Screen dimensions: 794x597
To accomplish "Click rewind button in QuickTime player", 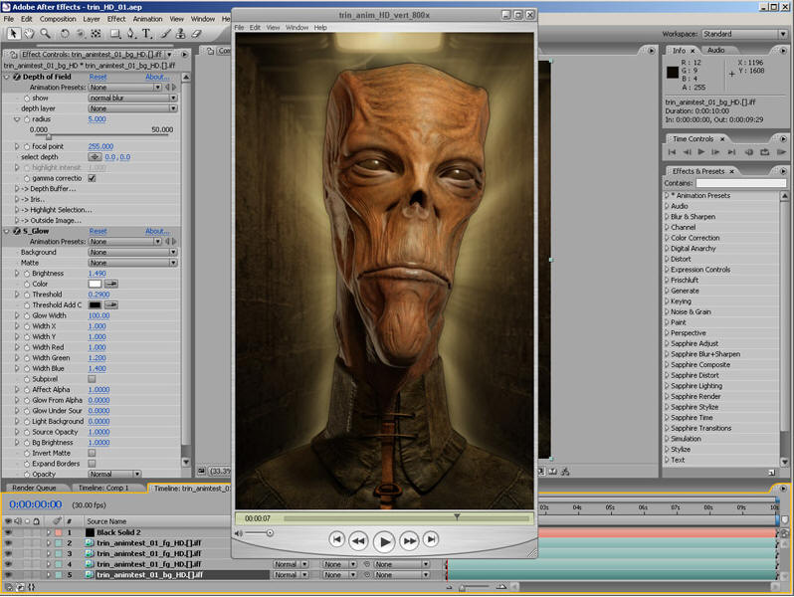I will click(358, 541).
